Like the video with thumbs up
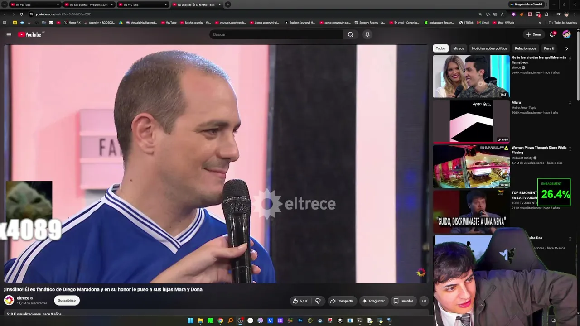 [300, 301]
